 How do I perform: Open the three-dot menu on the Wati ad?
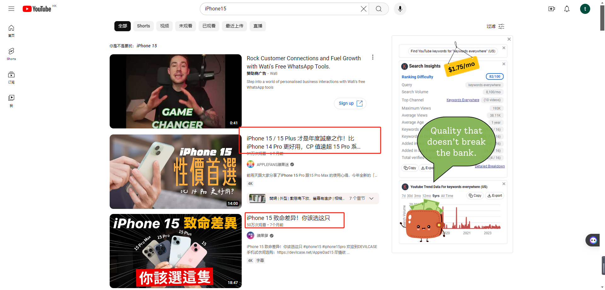pos(373,57)
